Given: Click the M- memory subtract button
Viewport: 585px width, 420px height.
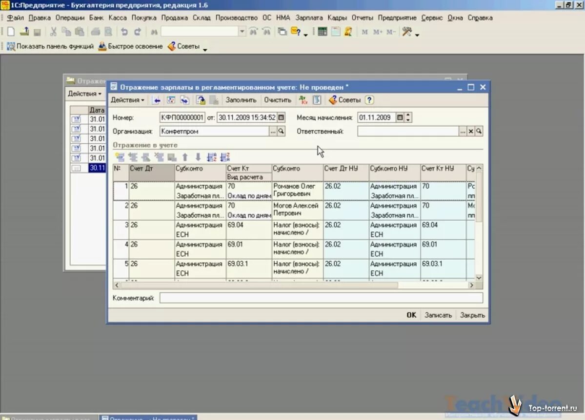Looking at the screenshot, I should click(x=391, y=32).
